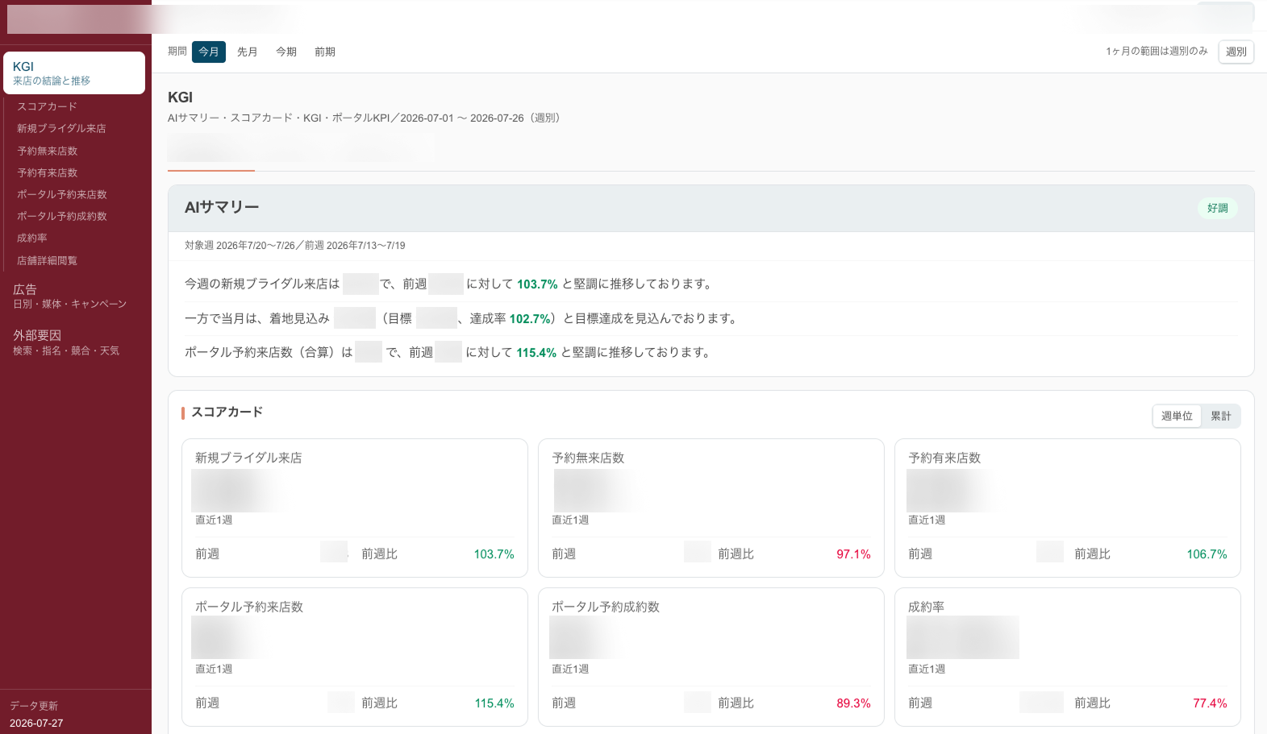Click the 77.4% week-over-week value

(x=1210, y=703)
